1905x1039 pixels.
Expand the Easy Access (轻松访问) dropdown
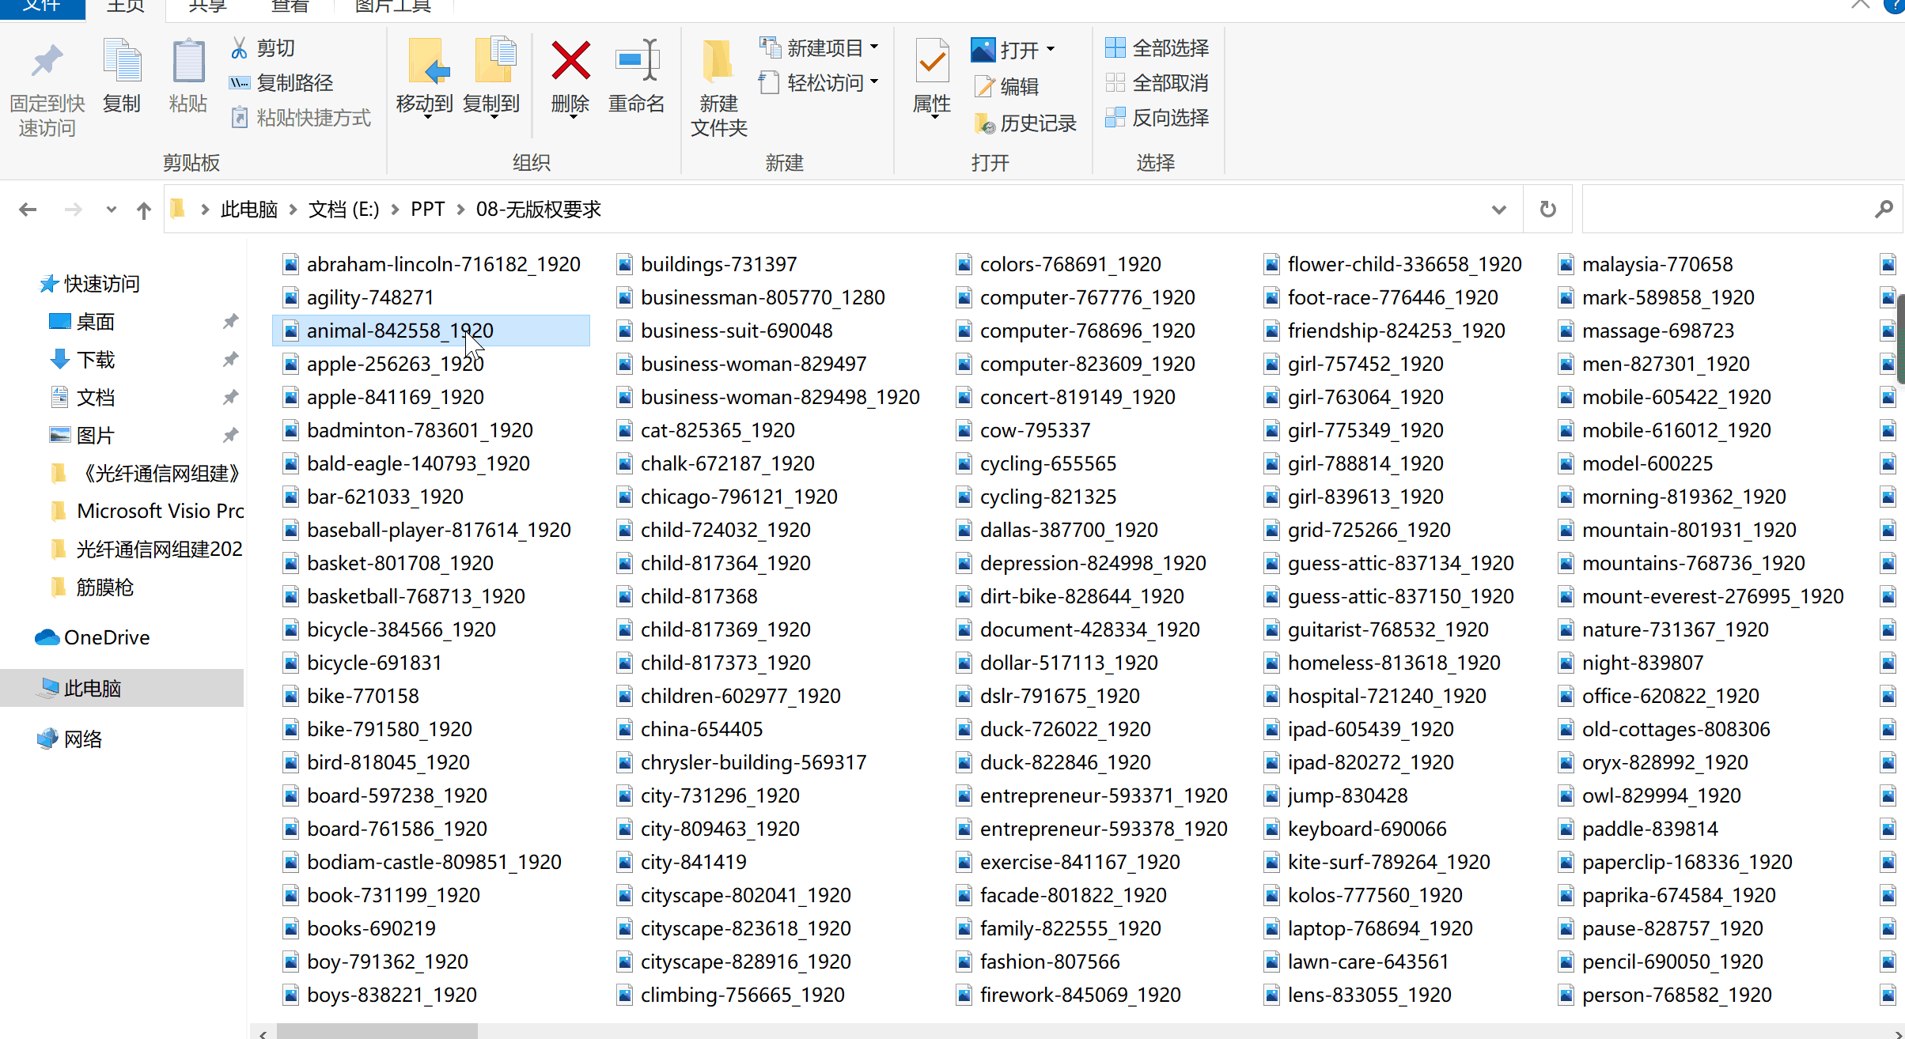point(874,82)
